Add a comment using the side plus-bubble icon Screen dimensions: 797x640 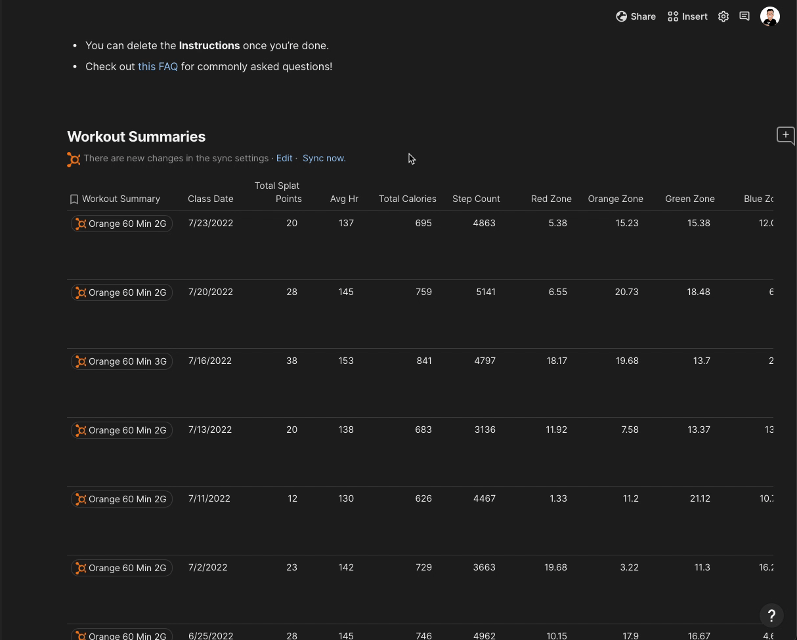pyautogui.click(x=786, y=135)
